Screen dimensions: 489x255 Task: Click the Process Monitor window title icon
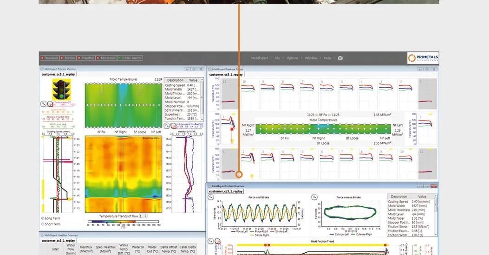[42, 69]
